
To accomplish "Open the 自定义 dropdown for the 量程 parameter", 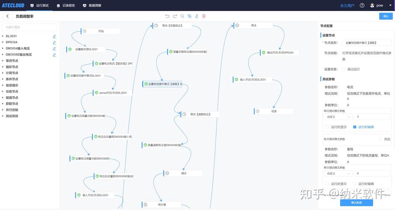I will (338, 173).
